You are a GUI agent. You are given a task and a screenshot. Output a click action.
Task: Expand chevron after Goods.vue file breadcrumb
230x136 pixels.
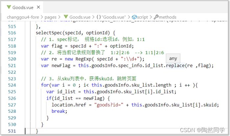tap(93, 17)
